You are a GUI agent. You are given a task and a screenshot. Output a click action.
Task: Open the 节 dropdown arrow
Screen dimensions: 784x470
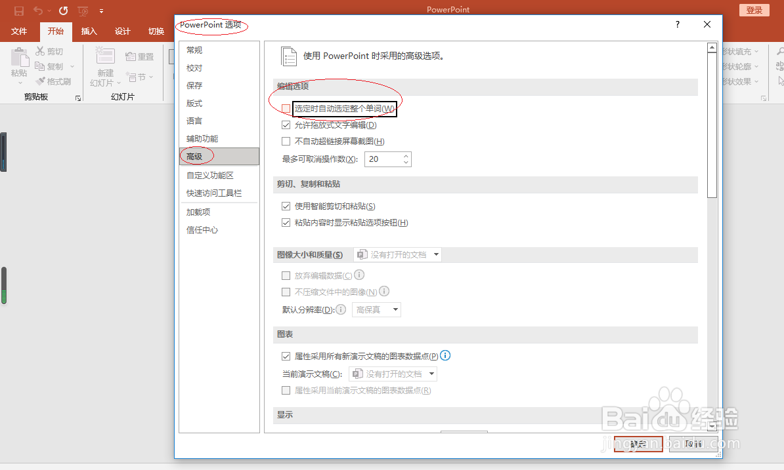point(150,77)
